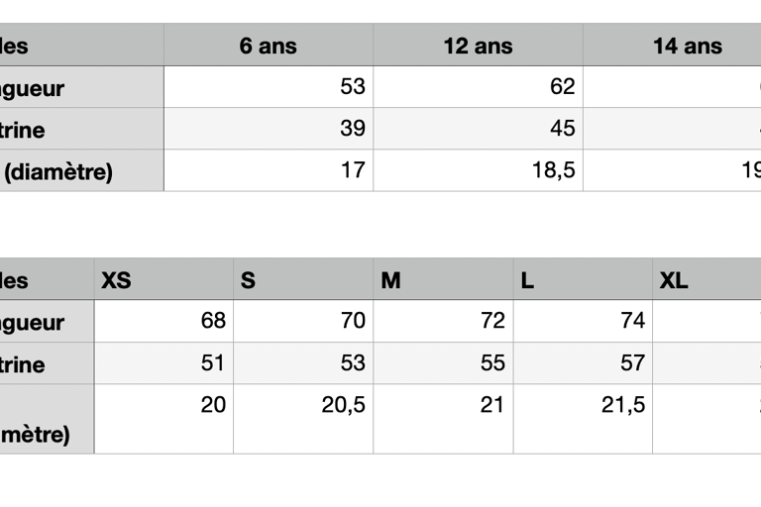This screenshot has height=507, width=761.
Task: Click the S column header
Action: click(303, 279)
